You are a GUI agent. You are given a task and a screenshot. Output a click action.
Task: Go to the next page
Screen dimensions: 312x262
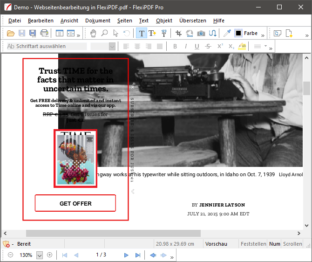[126, 255]
